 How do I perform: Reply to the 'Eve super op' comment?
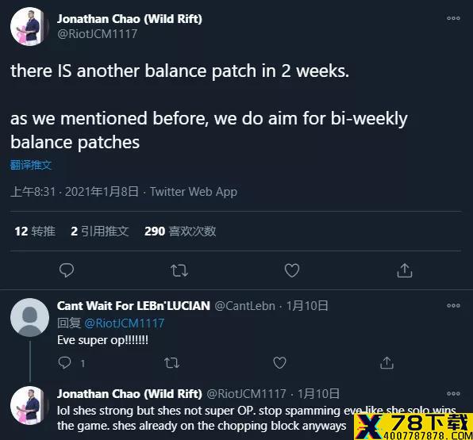[64, 362]
